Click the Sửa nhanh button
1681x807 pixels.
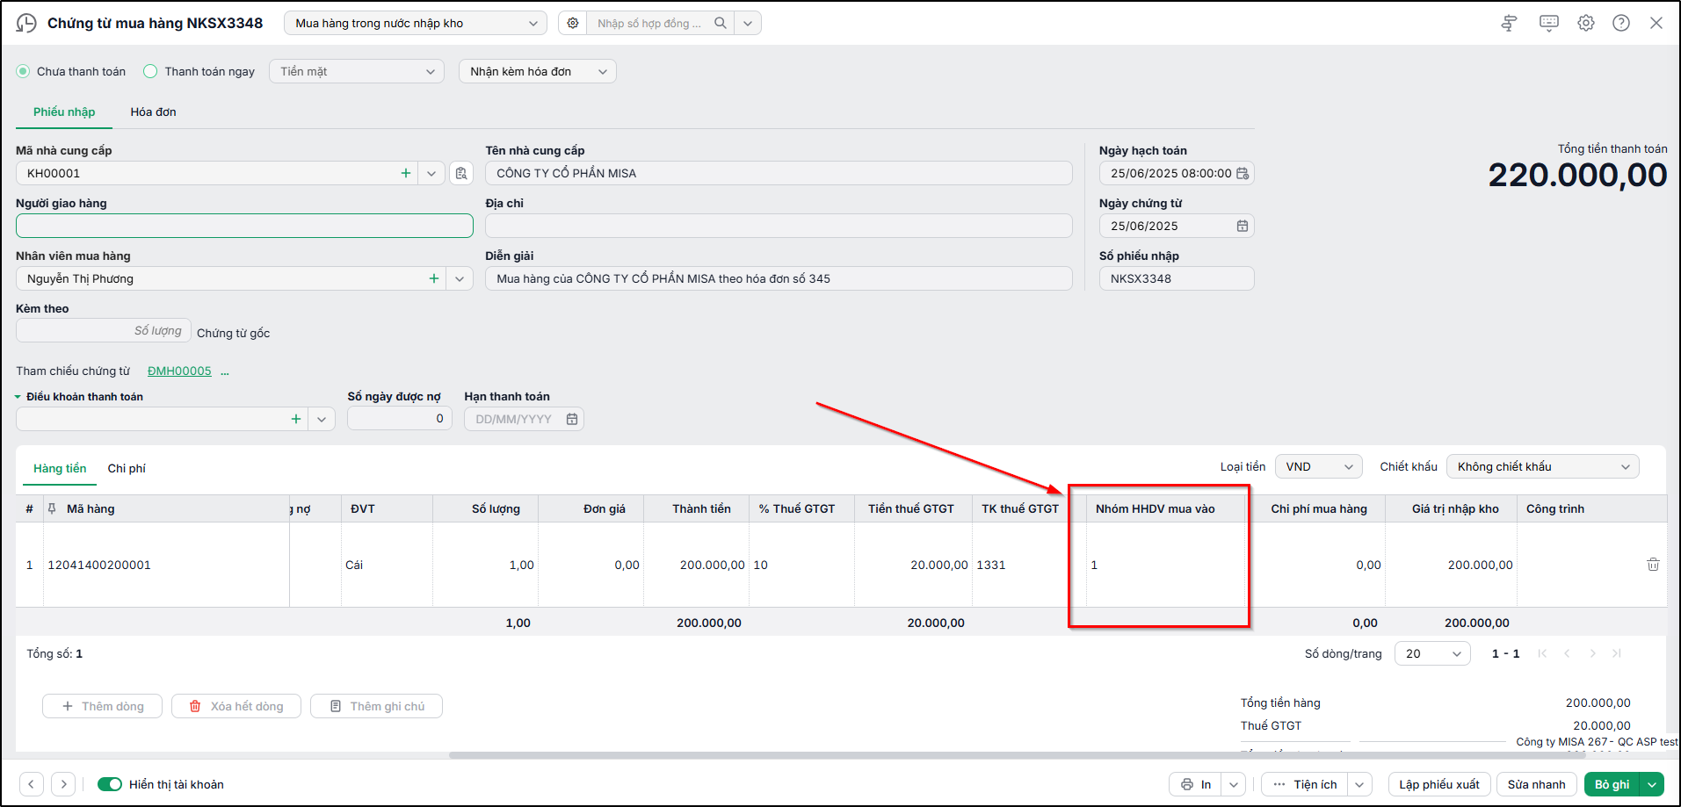1537,784
